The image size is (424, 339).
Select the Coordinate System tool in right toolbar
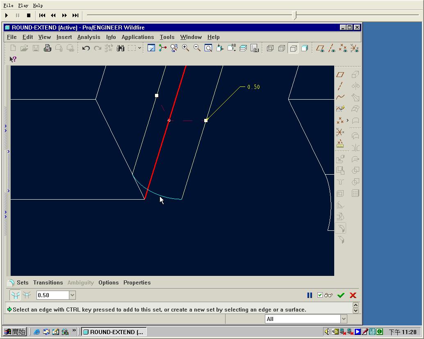coord(340,132)
